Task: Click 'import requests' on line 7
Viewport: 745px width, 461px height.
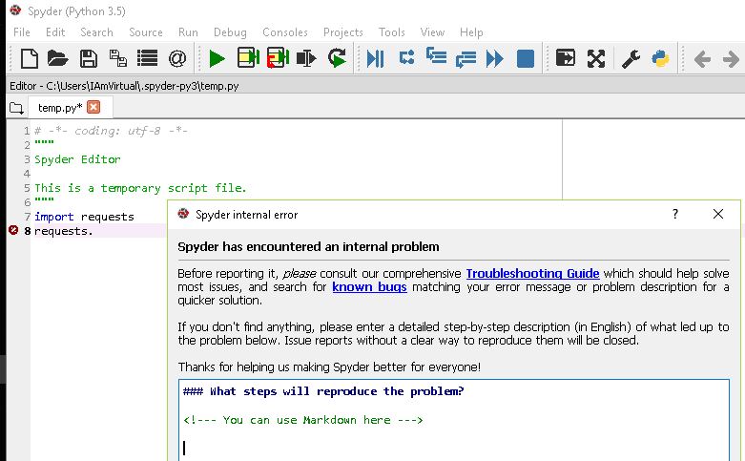Action: pyautogui.click(x=84, y=217)
